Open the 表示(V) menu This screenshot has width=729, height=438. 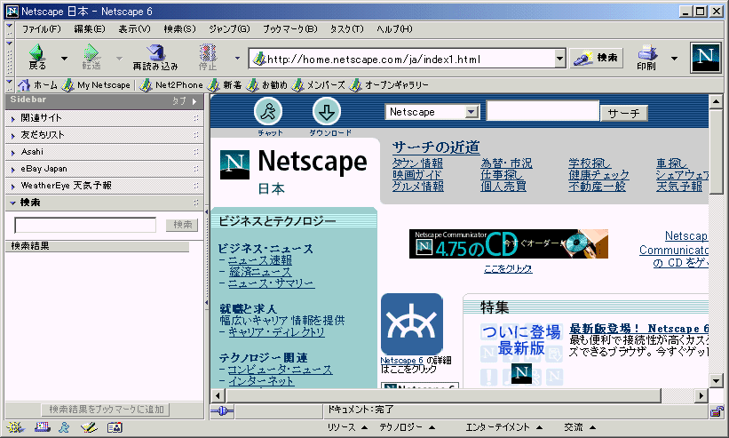click(134, 28)
